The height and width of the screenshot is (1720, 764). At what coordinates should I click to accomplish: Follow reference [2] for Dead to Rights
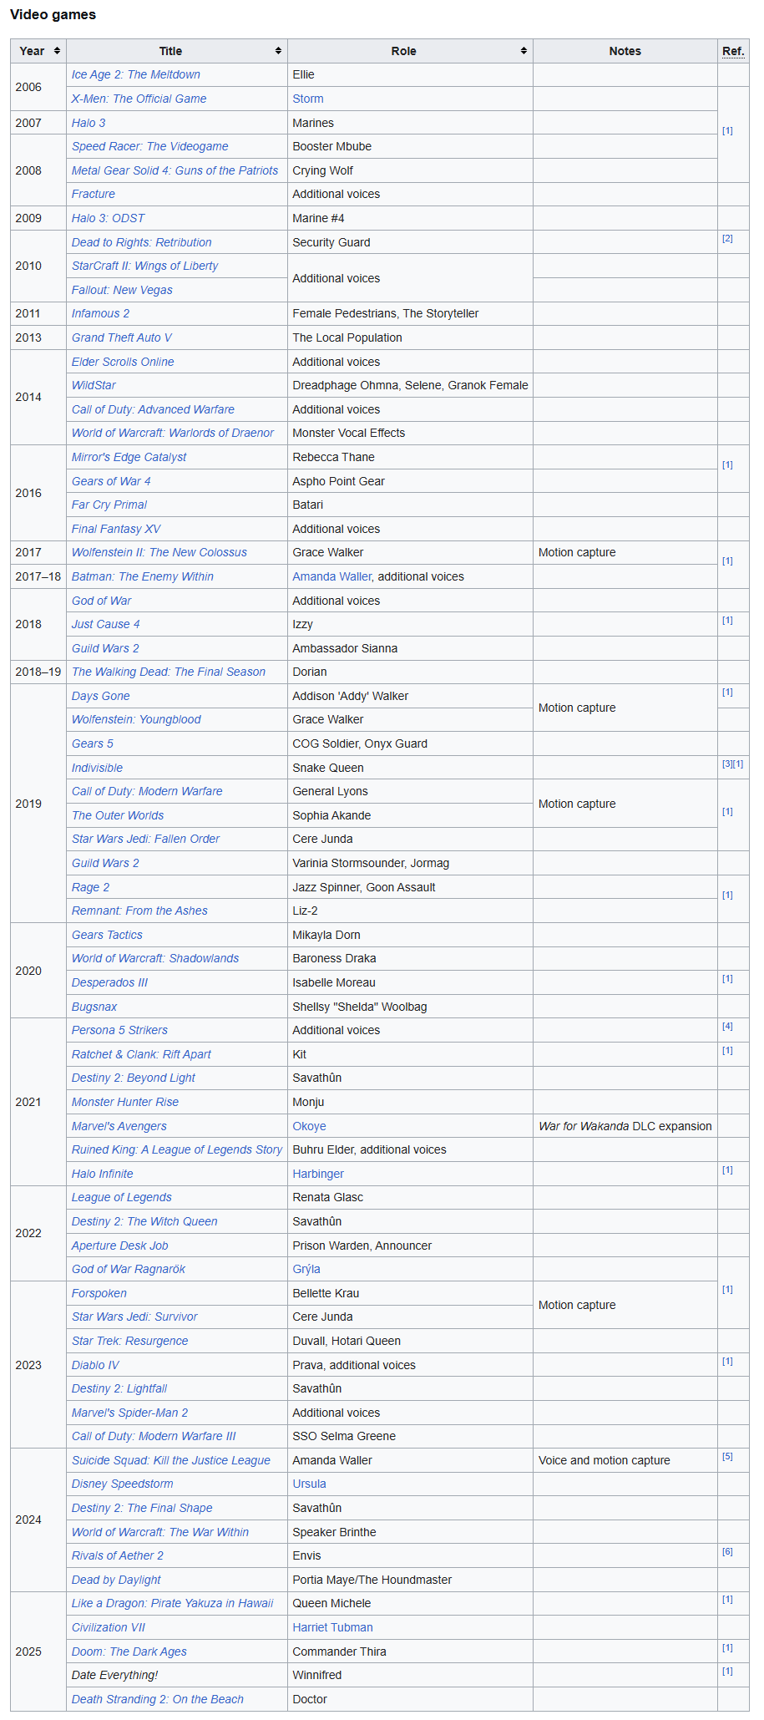click(x=727, y=238)
